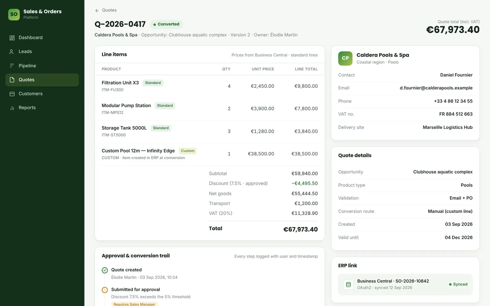Click the Submitted for approval status icon
This screenshot has width=490, height=306.
[x=105, y=290]
